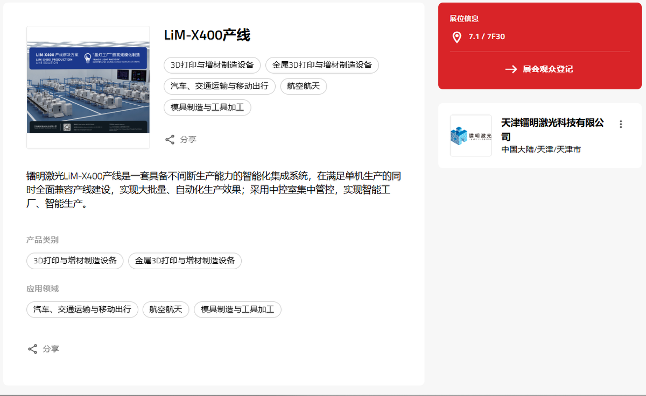Click the bottom 分享 text
Viewport: 646px width, 396px height.
[x=51, y=349]
